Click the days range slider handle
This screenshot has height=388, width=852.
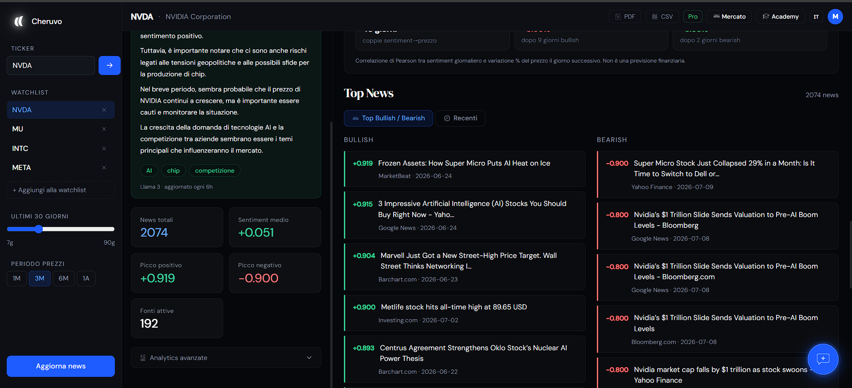(x=39, y=229)
